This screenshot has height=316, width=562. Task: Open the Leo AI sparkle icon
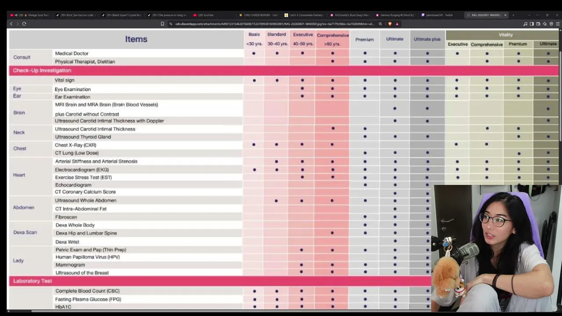(x=545, y=24)
